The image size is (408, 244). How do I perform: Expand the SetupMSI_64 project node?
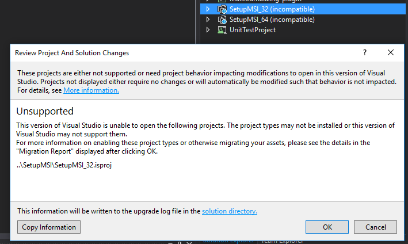point(208,19)
